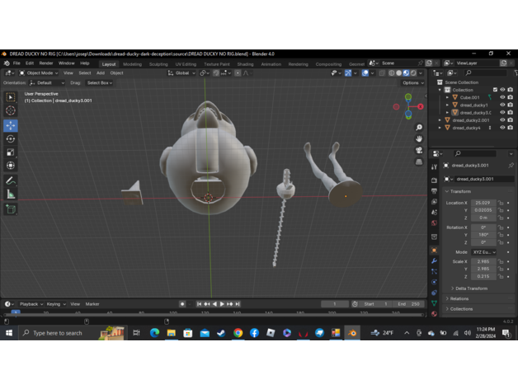Click the viewport zoom magnifier icon
This screenshot has height=389, width=518.
419,128
